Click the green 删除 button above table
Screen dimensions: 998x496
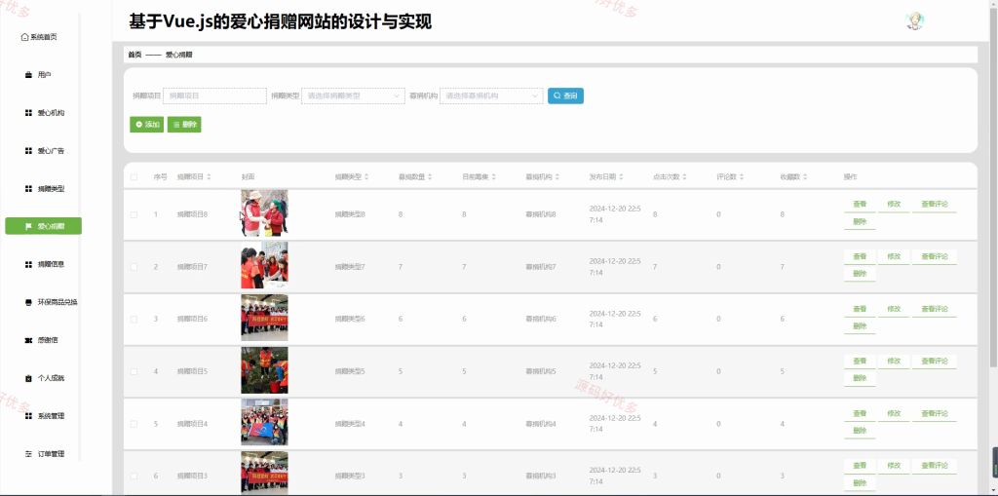click(x=184, y=125)
